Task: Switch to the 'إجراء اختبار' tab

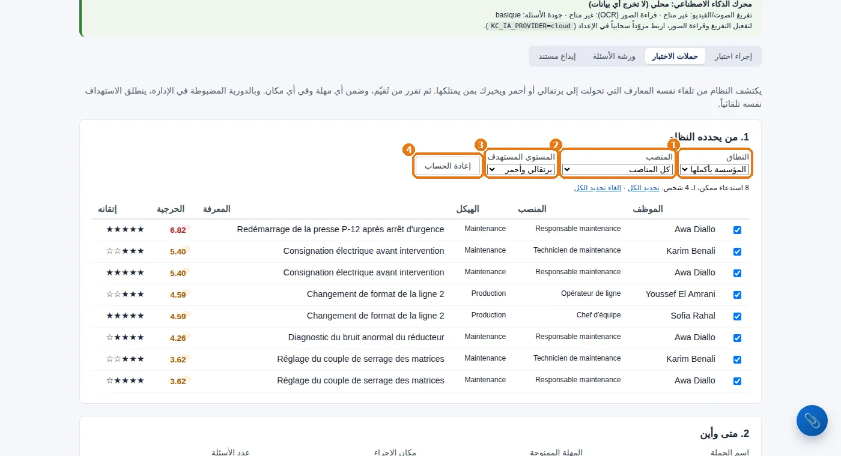Action: pos(733,56)
